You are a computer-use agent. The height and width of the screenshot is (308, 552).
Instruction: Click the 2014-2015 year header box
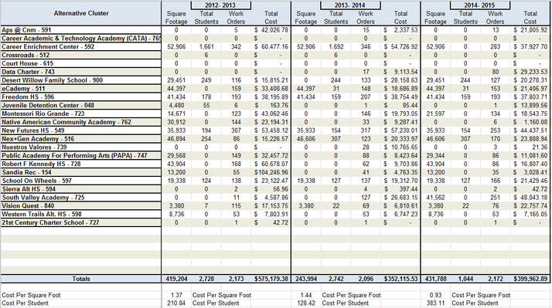tap(480, 5)
